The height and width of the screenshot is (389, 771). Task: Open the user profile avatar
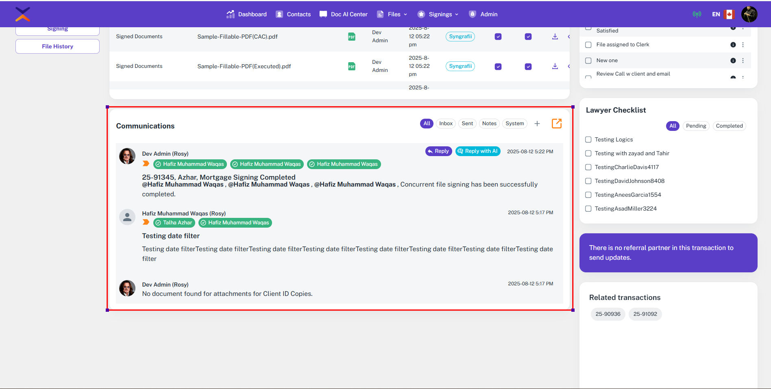(749, 14)
